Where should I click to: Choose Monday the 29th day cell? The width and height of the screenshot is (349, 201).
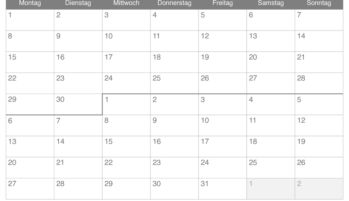click(x=30, y=104)
